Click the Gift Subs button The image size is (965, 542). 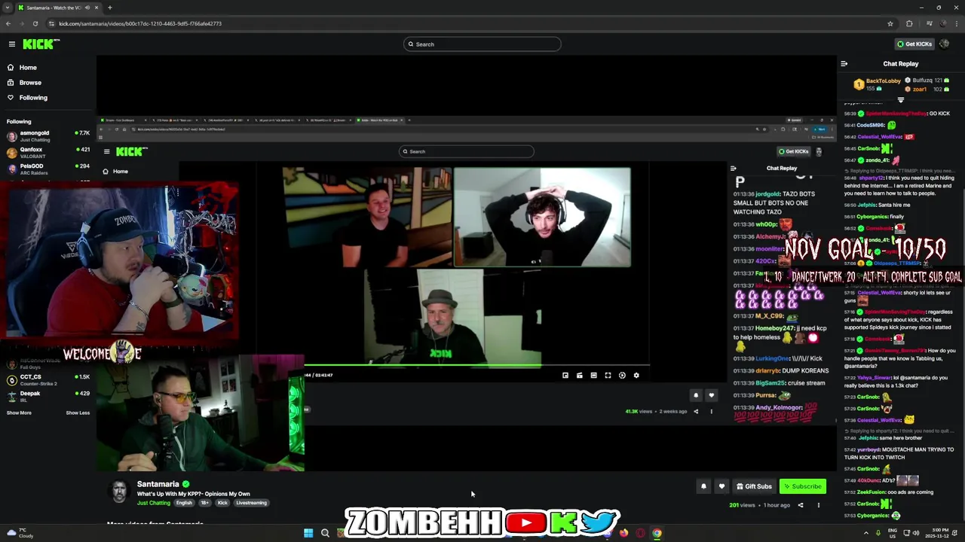click(x=754, y=486)
